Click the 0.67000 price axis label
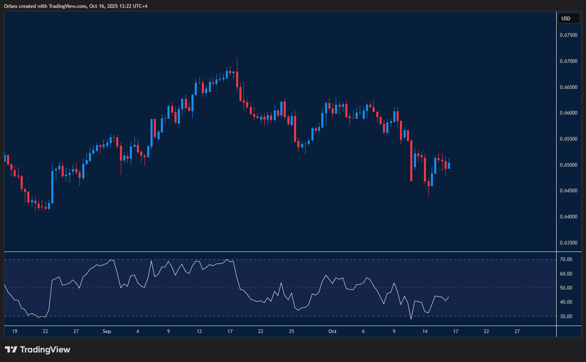 click(x=568, y=61)
